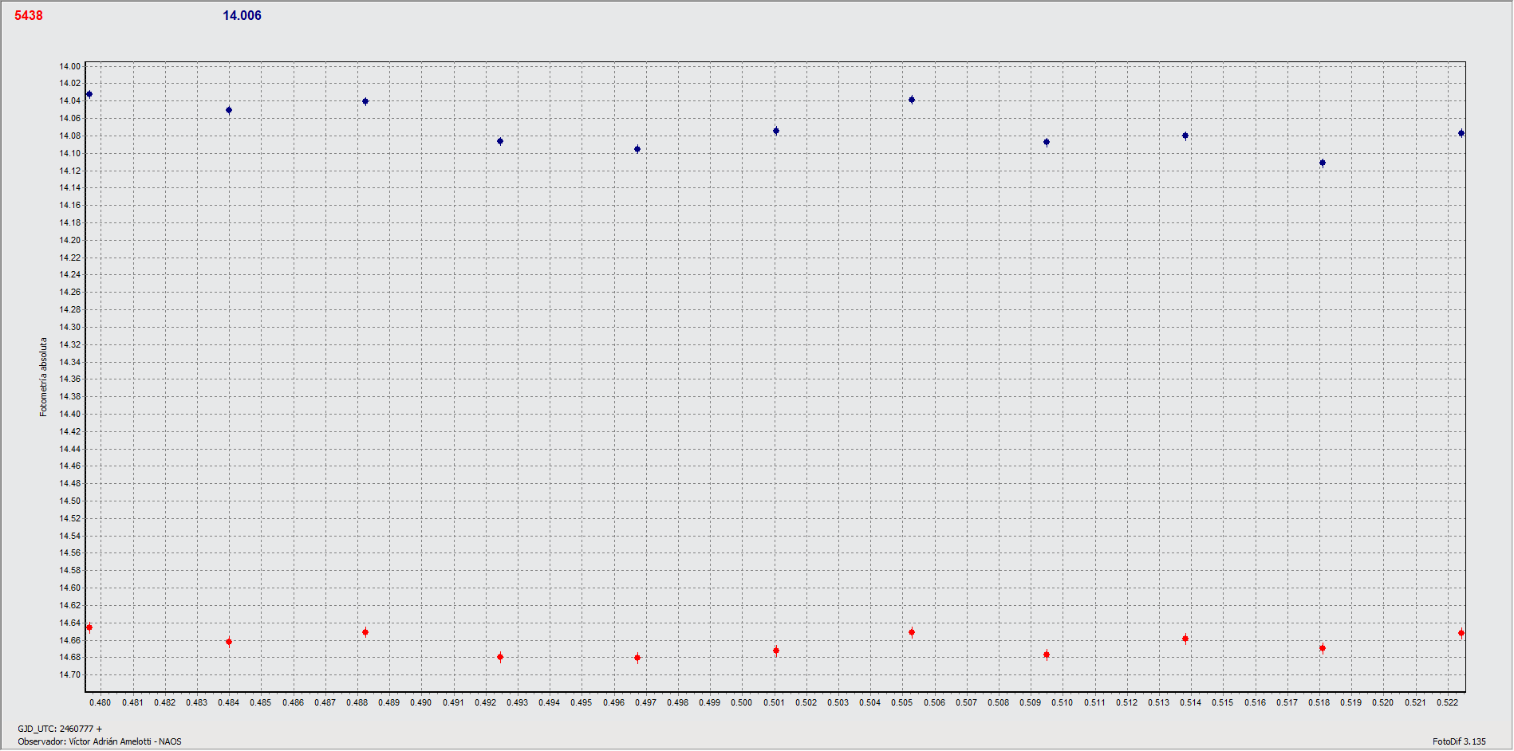
Task: Select the red data point at 0.484
Action: [x=229, y=642]
